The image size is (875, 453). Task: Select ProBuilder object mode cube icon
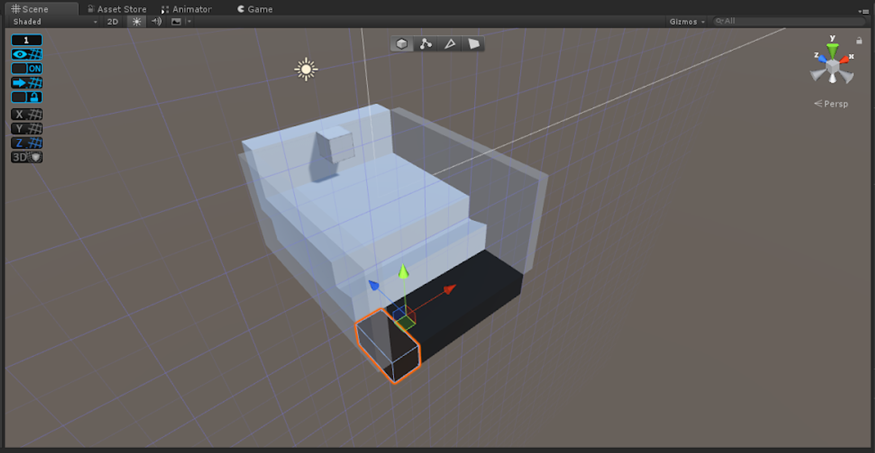pyautogui.click(x=402, y=44)
